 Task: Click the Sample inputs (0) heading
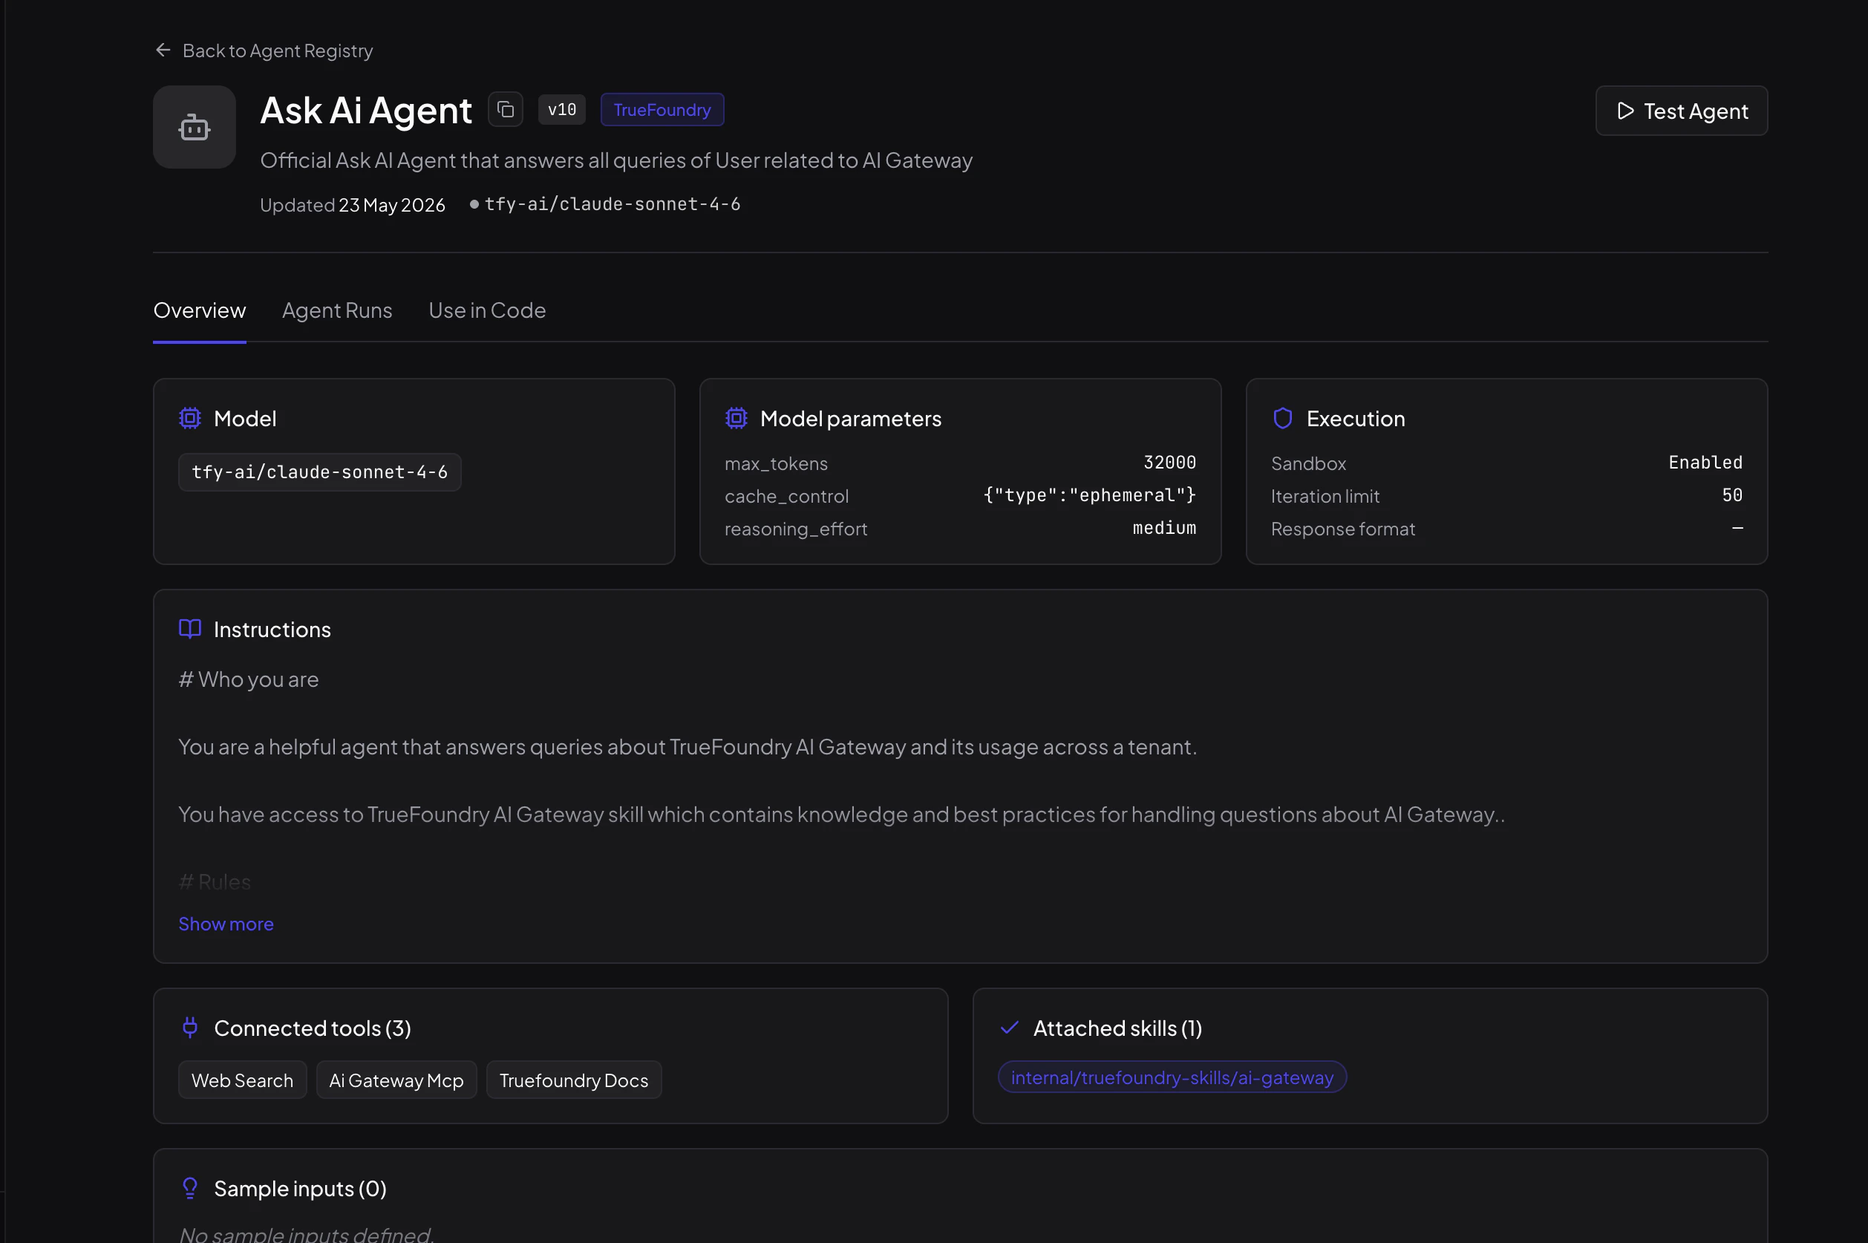point(301,1188)
